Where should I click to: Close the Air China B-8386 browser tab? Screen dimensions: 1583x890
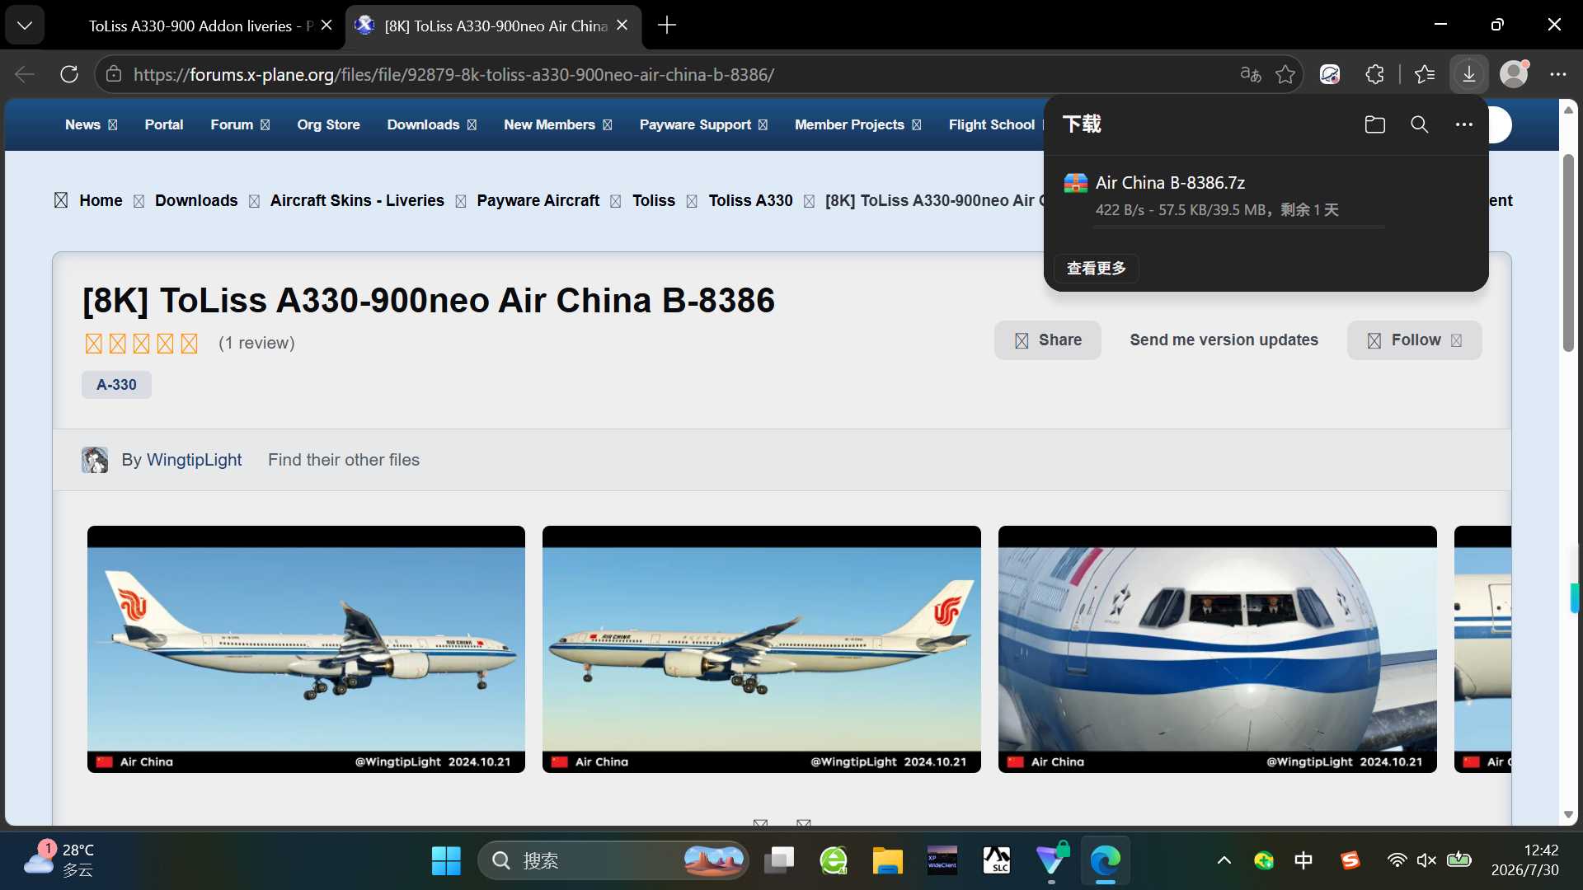(x=622, y=26)
